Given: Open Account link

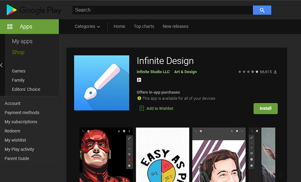Looking at the screenshot, I should click(x=12, y=103).
